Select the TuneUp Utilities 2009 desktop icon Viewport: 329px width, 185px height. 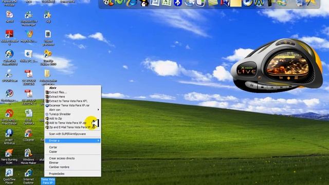click(x=48, y=58)
